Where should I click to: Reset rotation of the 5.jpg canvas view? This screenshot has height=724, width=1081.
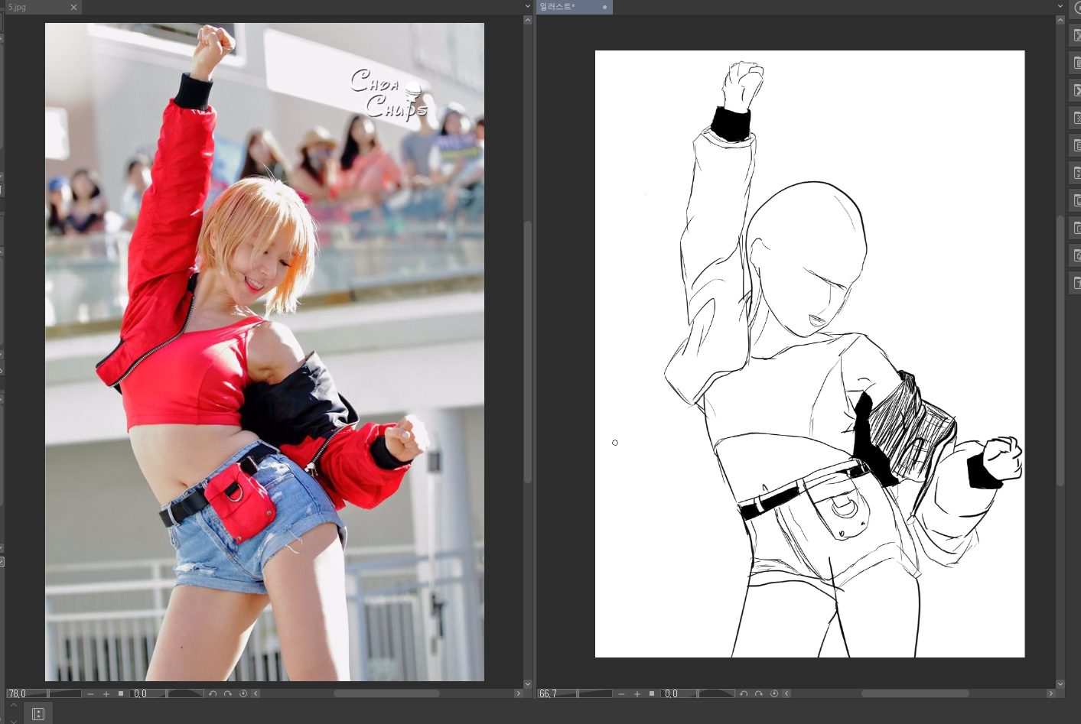243,693
